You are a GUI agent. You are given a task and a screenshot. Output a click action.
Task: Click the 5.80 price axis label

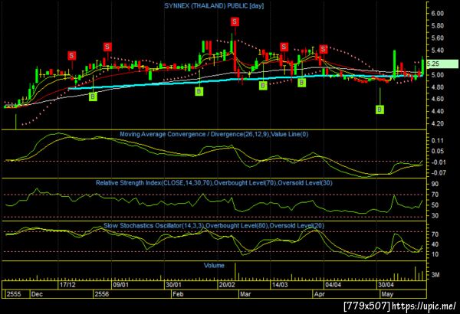coord(438,26)
